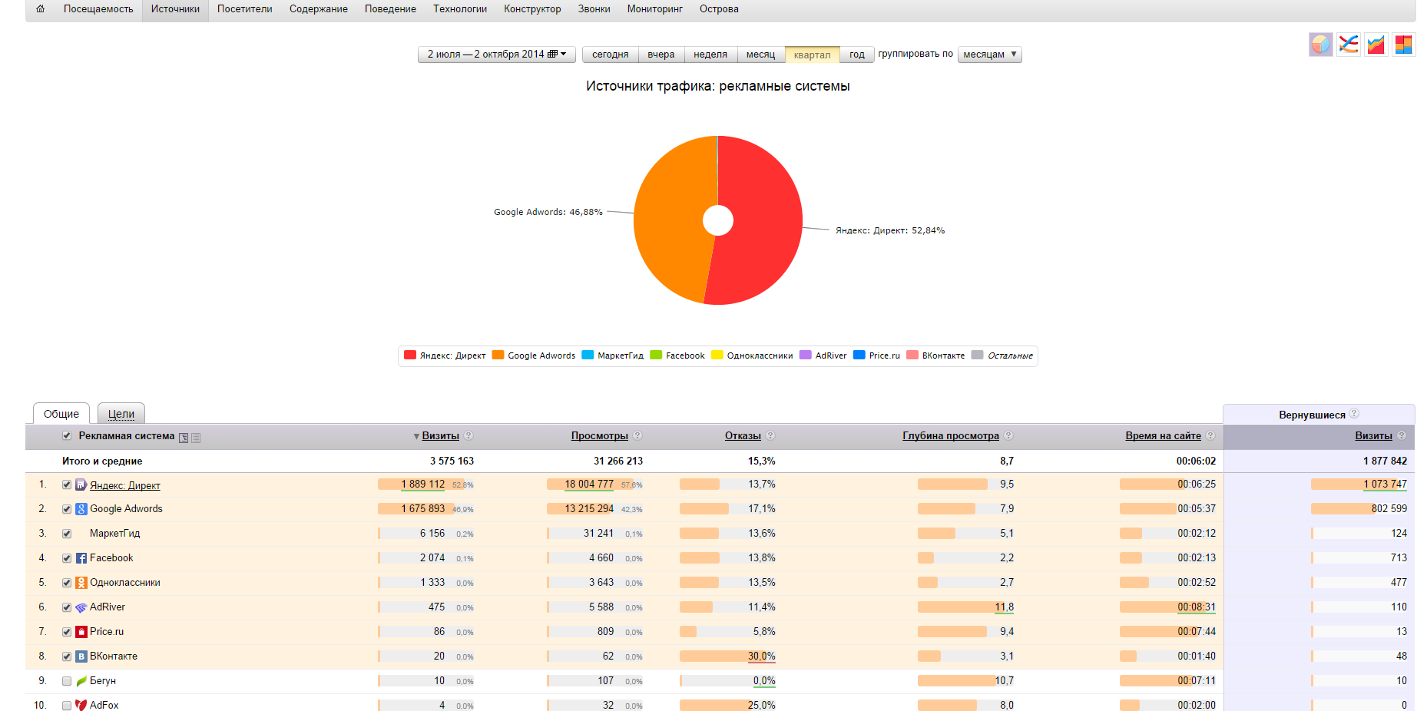The width and height of the screenshot is (1427, 711).
Task: Open help icon next to Вернувшиеся Визиты column
Action: [x=1402, y=435]
